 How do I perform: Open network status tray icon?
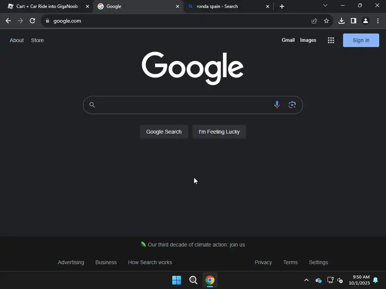click(330, 280)
